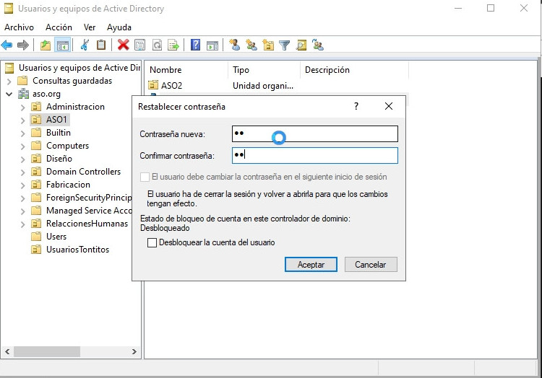Expand the Administracion tree node
This screenshot has width=542, height=378.
point(22,107)
